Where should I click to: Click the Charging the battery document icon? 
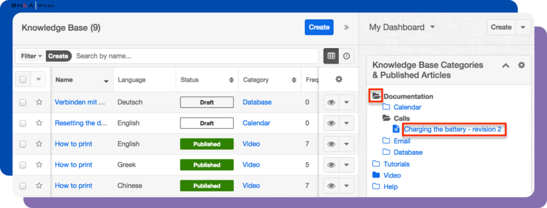(x=396, y=129)
